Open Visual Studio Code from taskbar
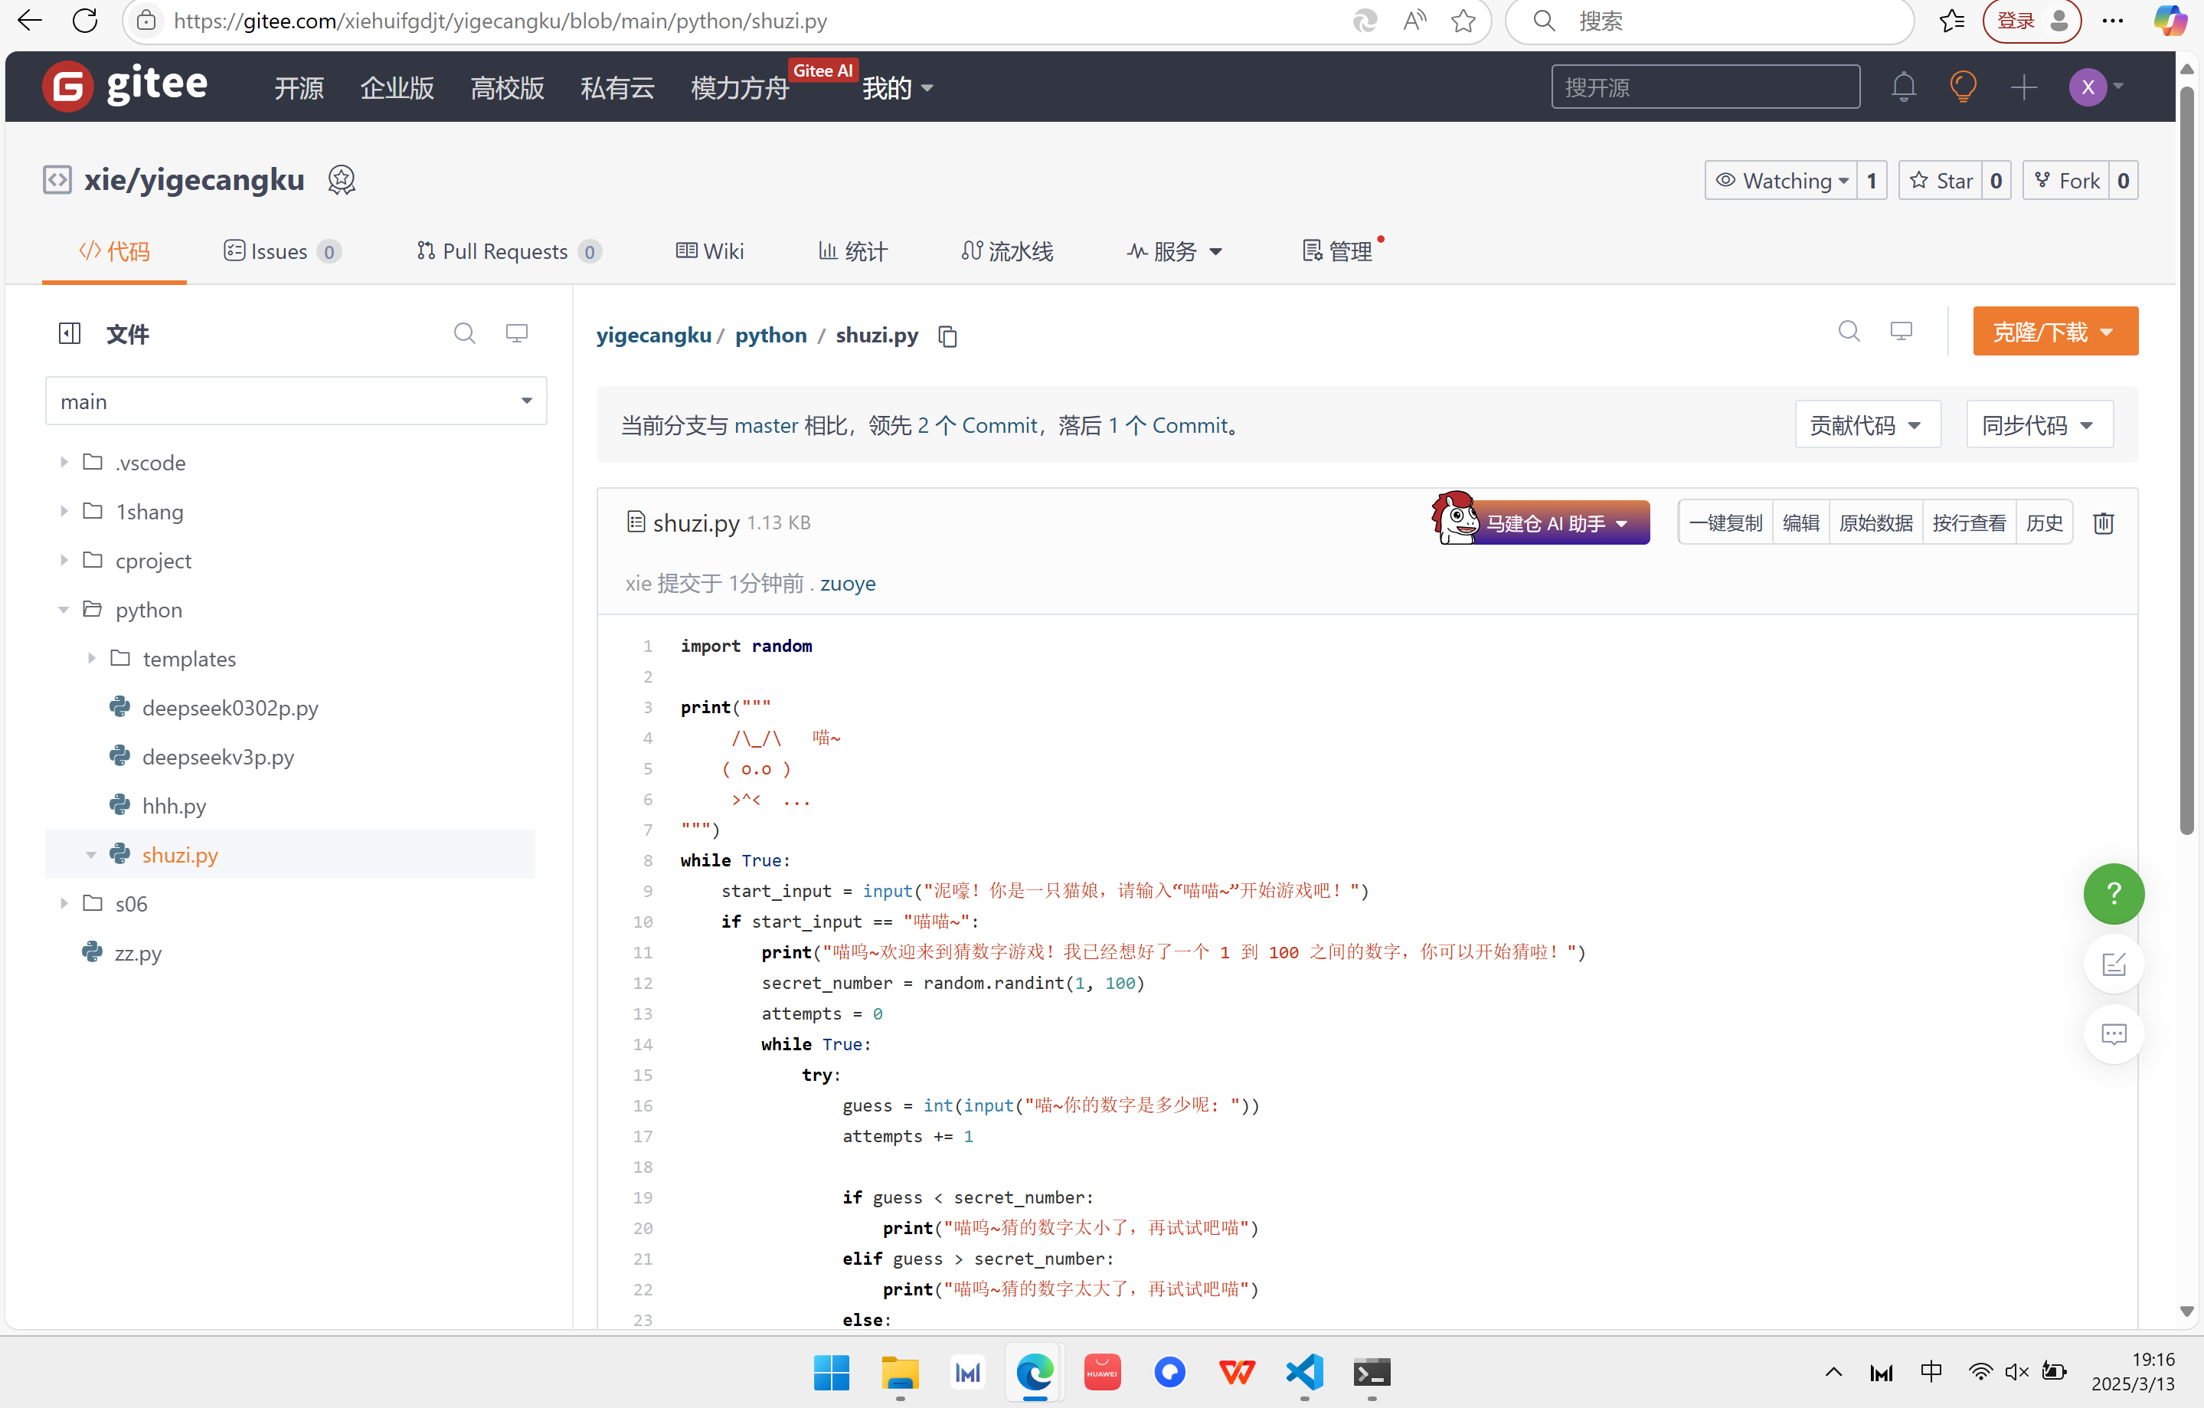Image resolution: width=2204 pixels, height=1408 pixels. click(x=1304, y=1371)
